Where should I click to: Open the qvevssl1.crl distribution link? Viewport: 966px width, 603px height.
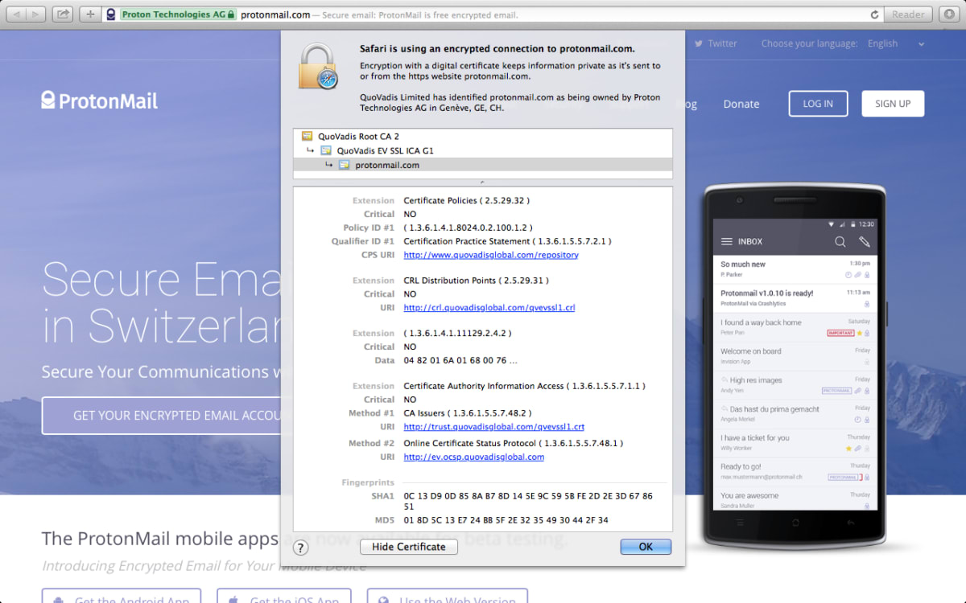pos(489,307)
